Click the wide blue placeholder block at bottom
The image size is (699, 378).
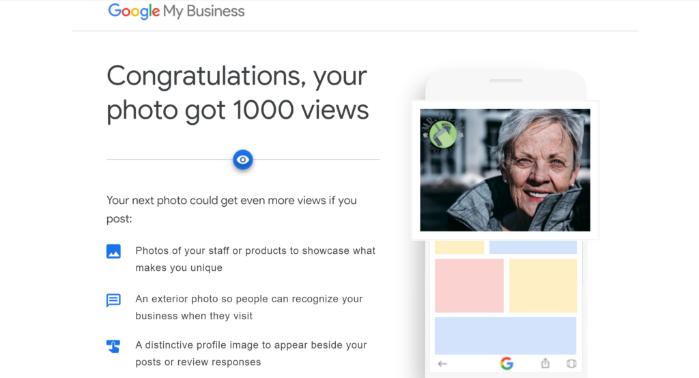click(506, 336)
